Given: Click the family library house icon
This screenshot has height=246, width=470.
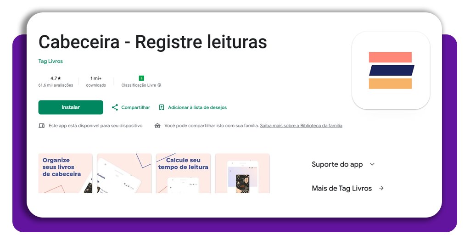Looking at the screenshot, I should [157, 126].
